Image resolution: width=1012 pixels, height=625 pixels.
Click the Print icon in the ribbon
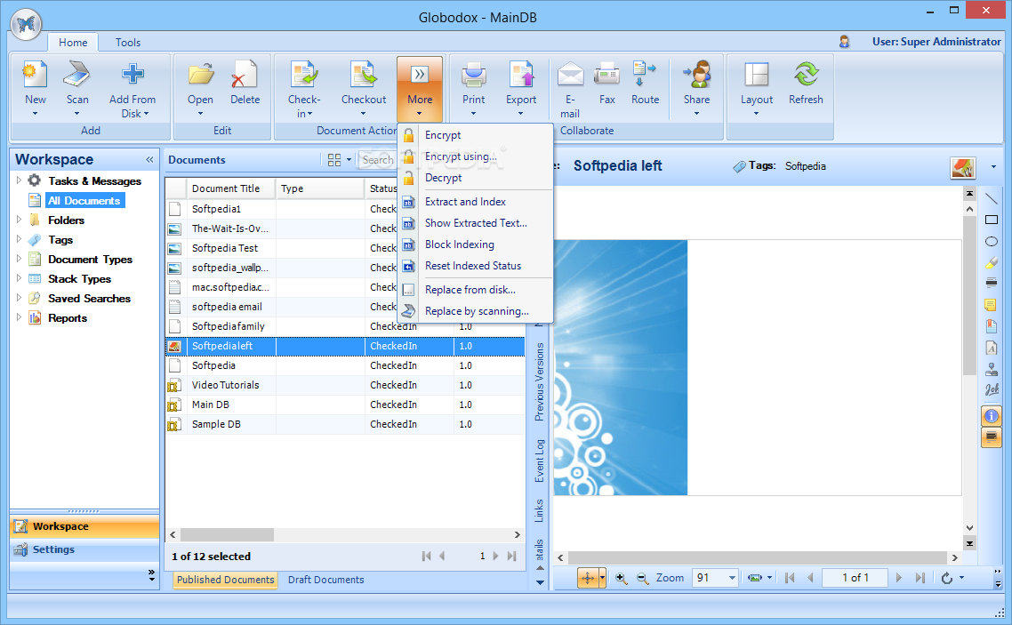point(473,74)
